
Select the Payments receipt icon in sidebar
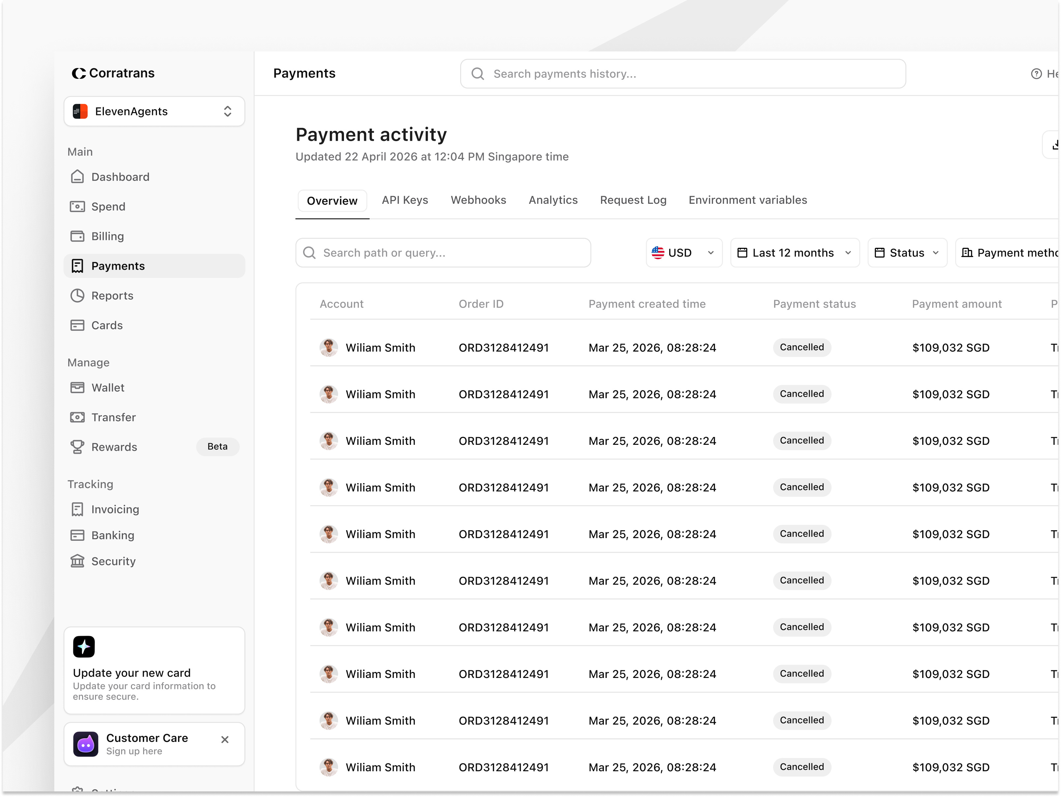tap(77, 266)
